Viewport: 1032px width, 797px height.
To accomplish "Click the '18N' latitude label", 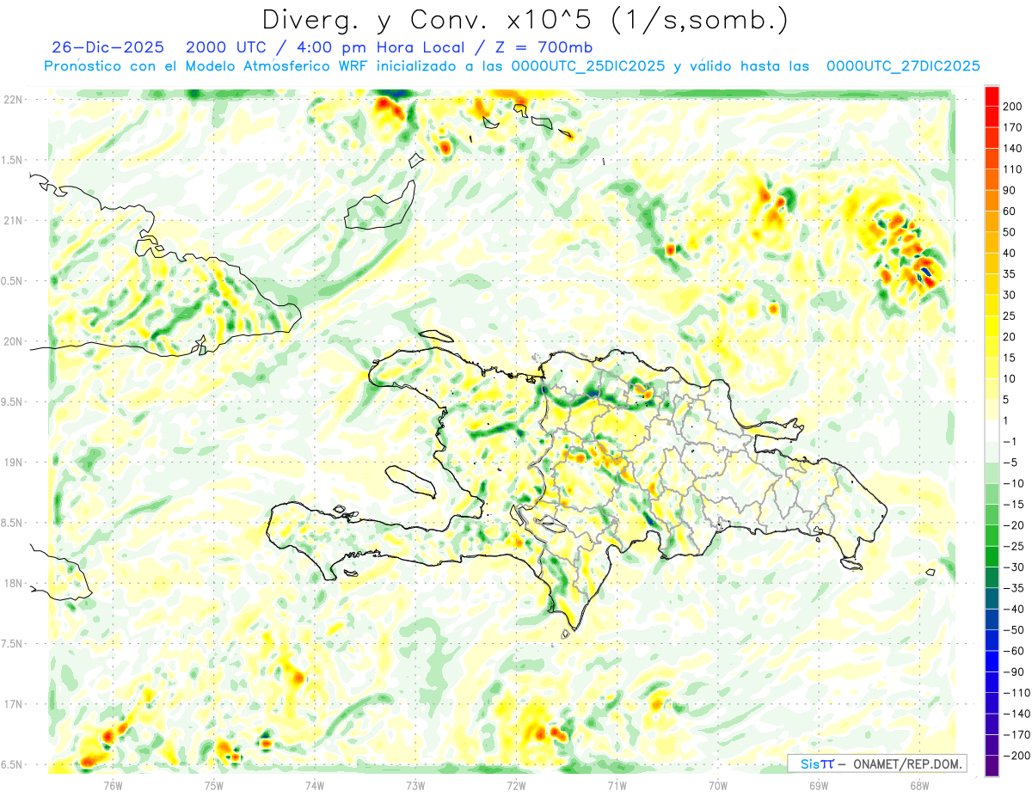I will click(13, 583).
